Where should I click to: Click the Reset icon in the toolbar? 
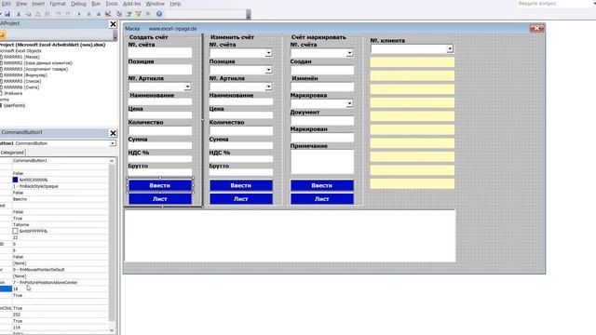(x=98, y=14)
